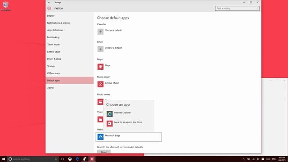288x162 pixels.
Task: Select Multitasking in the sidebar
Action: click(69, 37)
